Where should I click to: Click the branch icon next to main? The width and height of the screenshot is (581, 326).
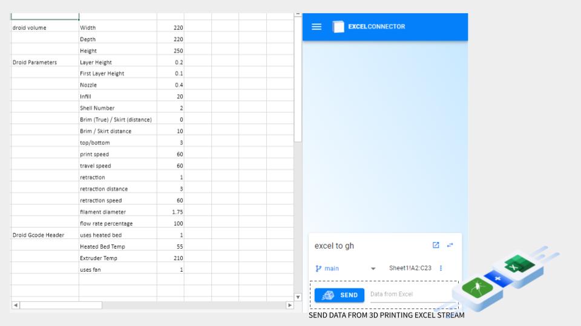tap(318, 268)
